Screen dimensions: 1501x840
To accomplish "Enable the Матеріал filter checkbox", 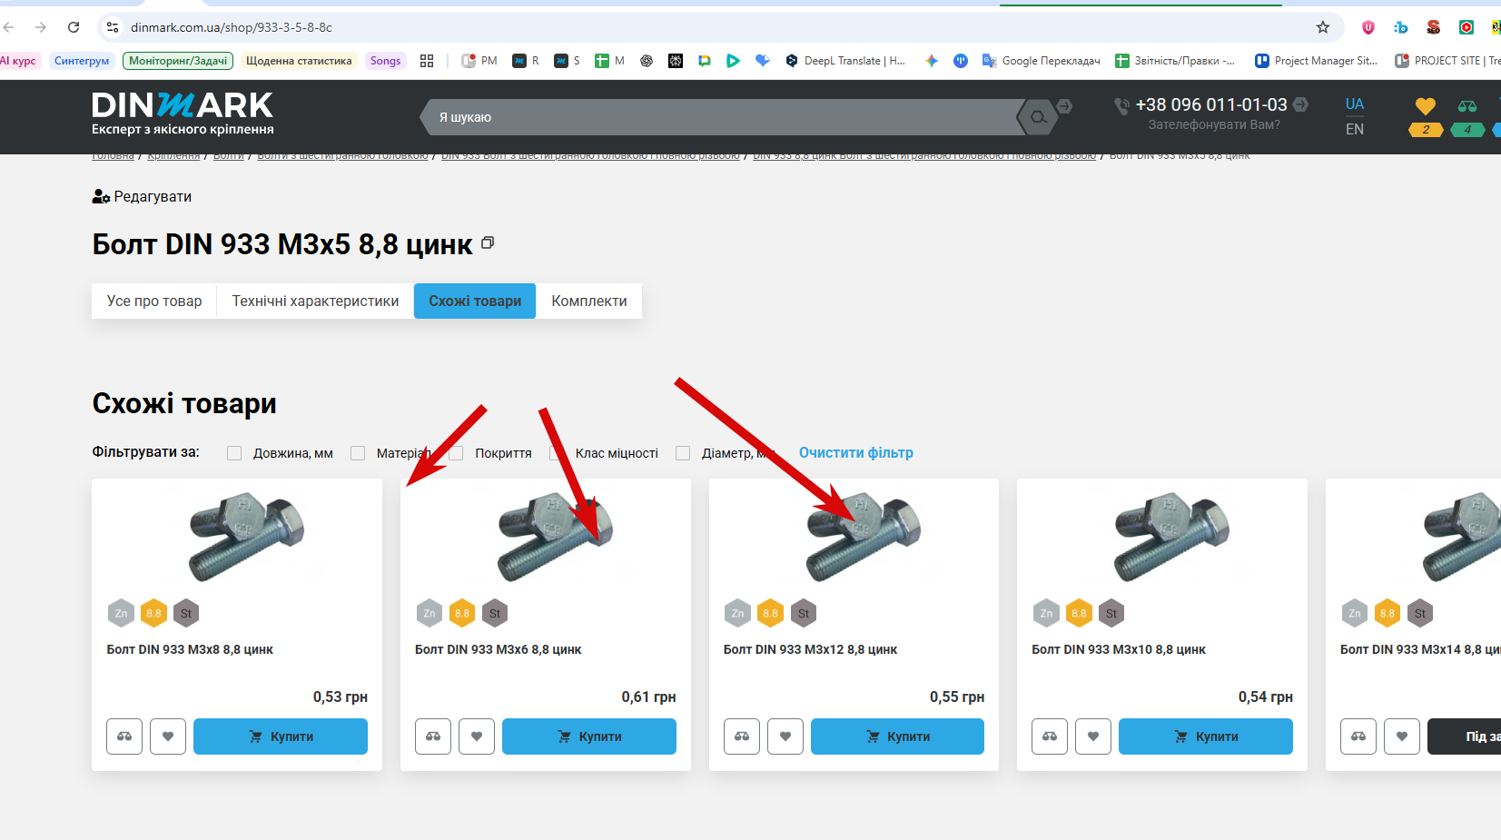I will pos(358,453).
